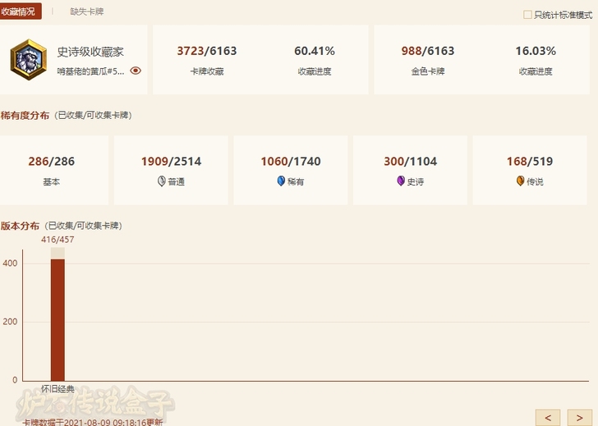
Task: Select the 1909/2514 common card count
Action: 171,161
